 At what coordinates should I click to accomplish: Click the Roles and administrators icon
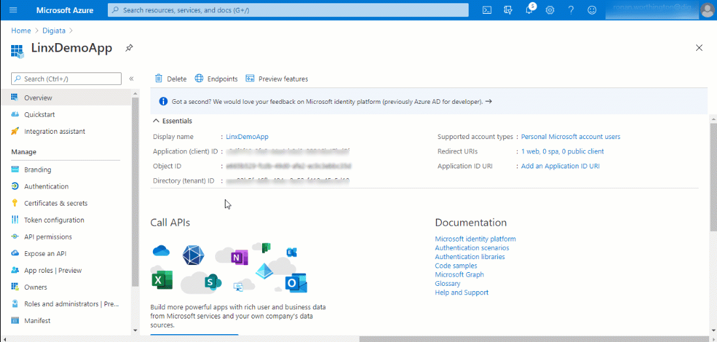point(14,303)
